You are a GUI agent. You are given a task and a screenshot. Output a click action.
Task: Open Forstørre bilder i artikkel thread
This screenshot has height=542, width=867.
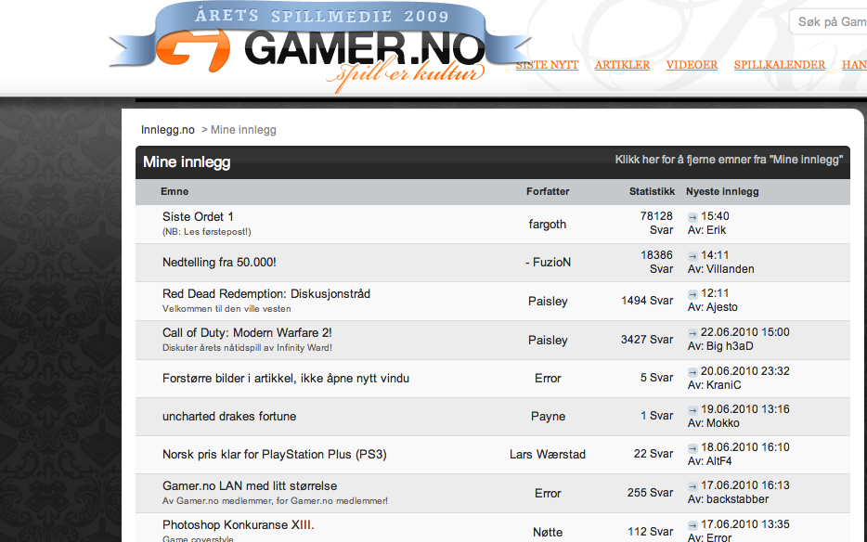(286, 379)
